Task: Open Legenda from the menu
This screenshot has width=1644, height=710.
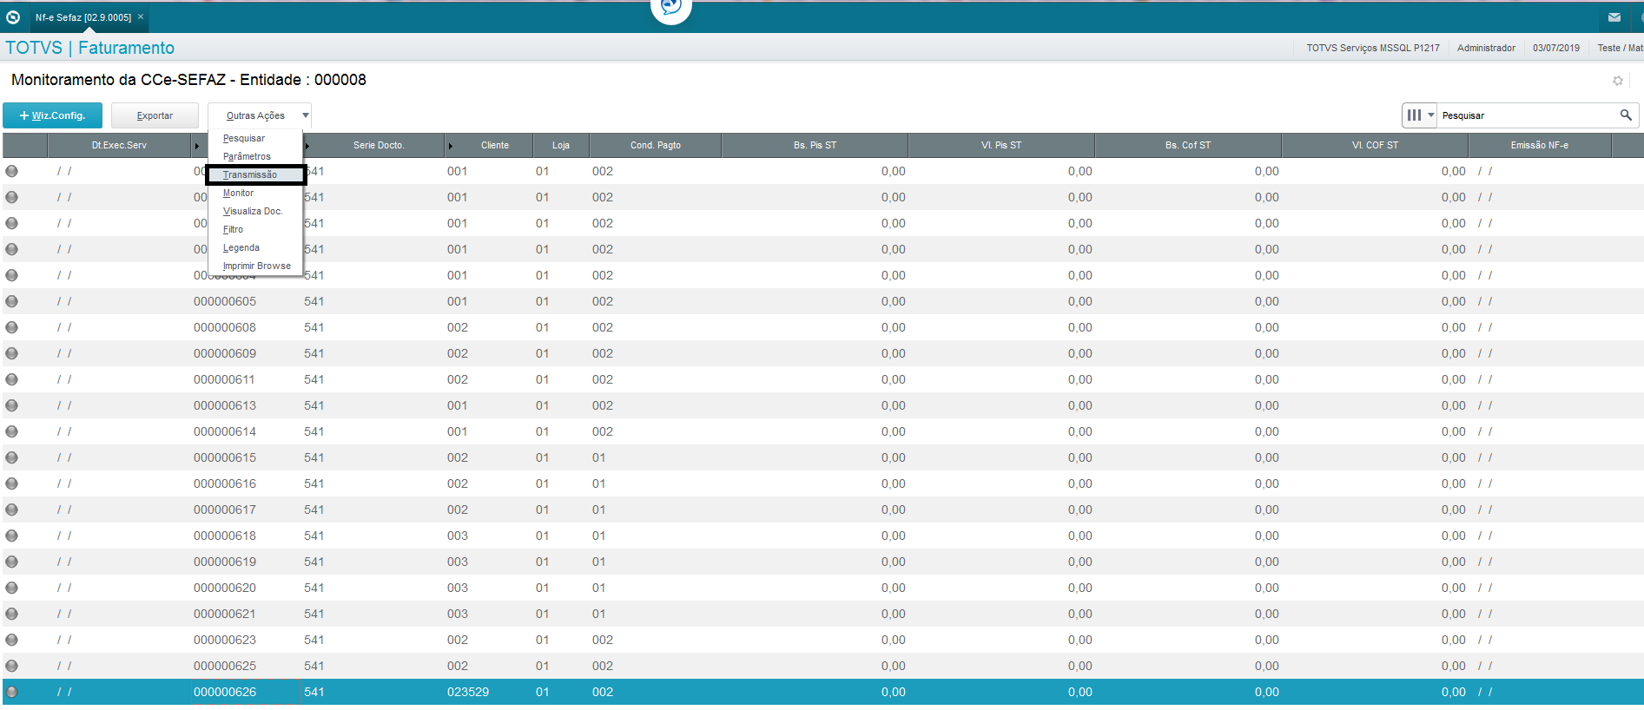Action: click(241, 247)
